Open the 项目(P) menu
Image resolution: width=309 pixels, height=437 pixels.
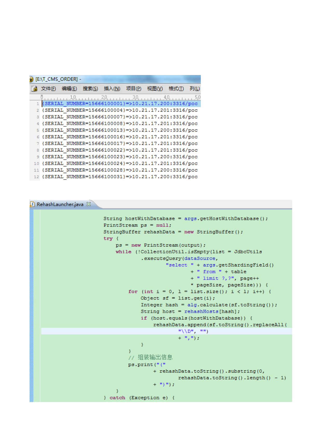point(134,89)
